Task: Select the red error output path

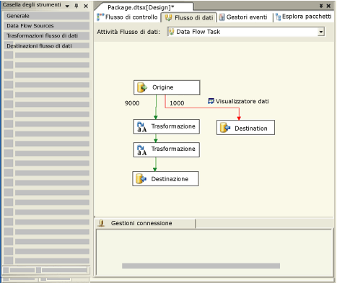Action: coord(202,108)
